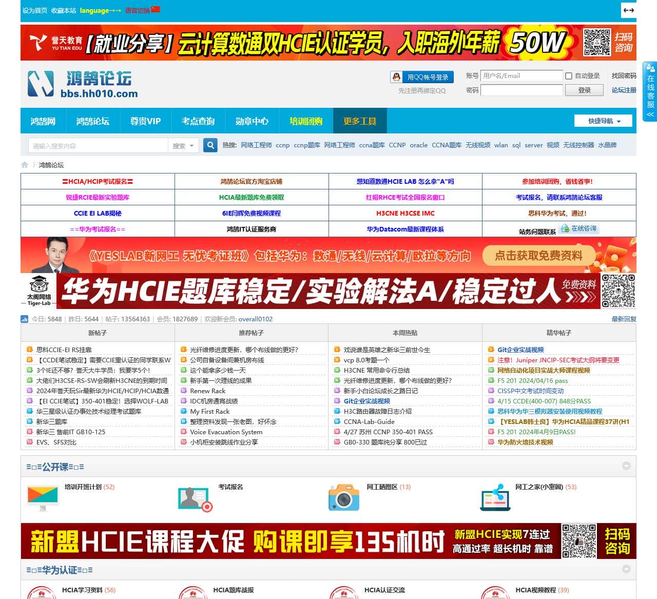Viewport: 657px width, 599px height.
Task: Open the 更多工具 nav tab
Action: (360, 121)
